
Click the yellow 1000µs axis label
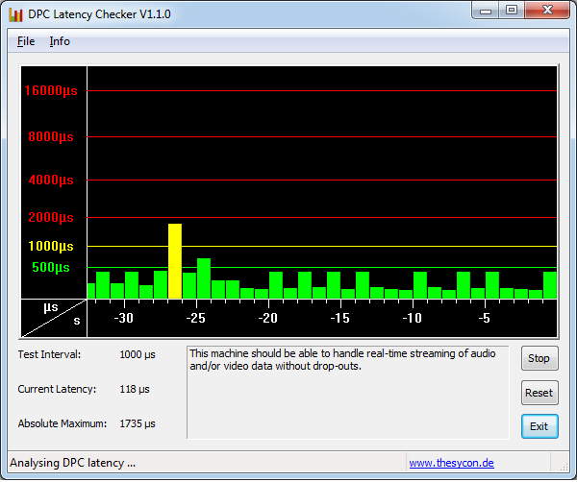point(51,246)
